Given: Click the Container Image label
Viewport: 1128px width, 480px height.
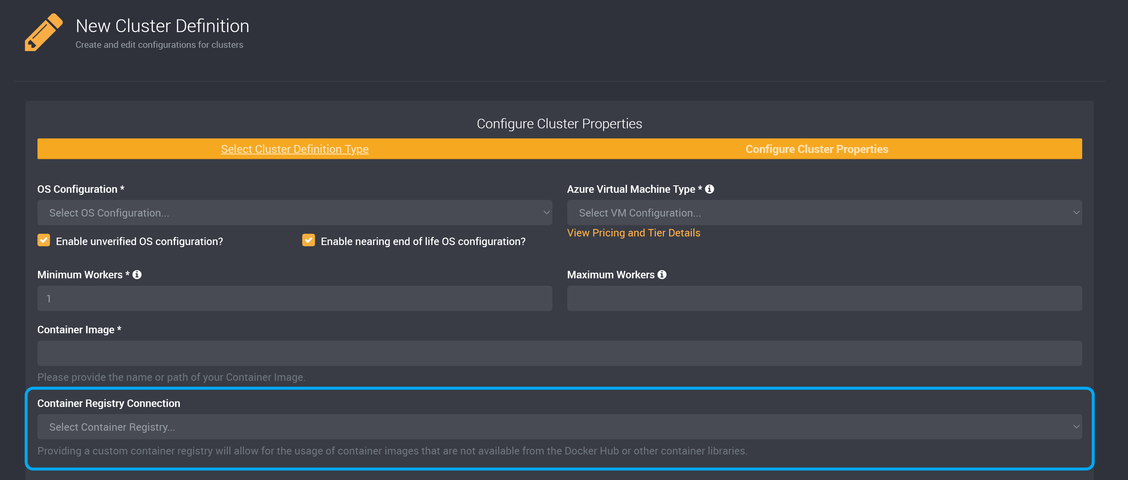Looking at the screenshot, I should tap(79, 330).
